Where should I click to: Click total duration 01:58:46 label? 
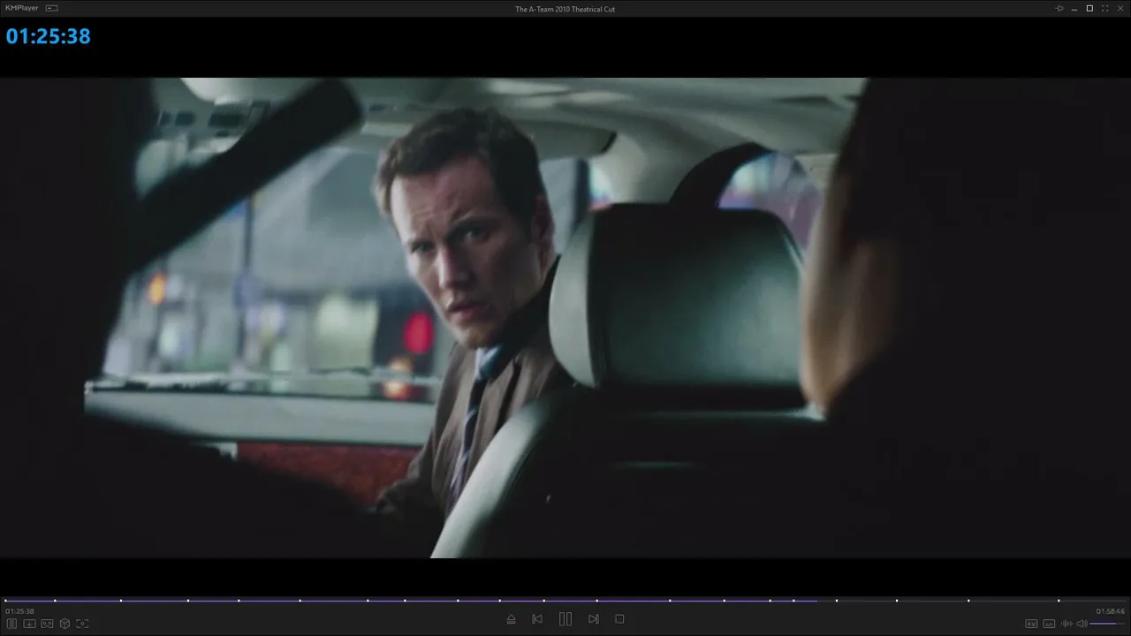(1111, 611)
